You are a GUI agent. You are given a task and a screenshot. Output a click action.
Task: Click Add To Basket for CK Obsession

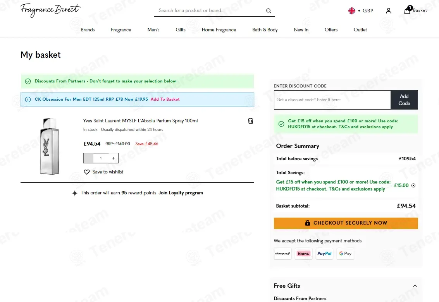(x=165, y=100)
